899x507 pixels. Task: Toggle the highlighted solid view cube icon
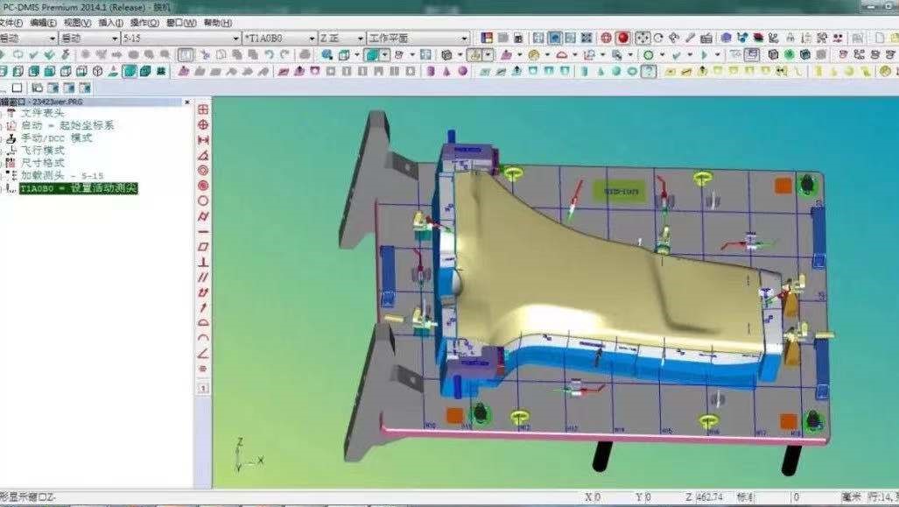(x=129, y=71)
